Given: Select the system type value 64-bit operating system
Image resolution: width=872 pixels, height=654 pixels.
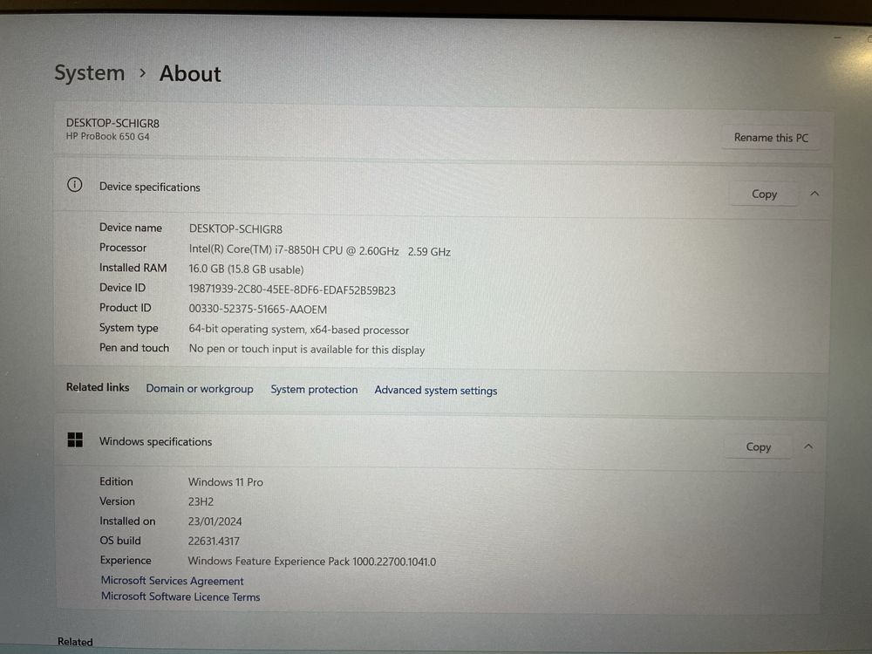Looking at the screenshot, I should (298, 330).
